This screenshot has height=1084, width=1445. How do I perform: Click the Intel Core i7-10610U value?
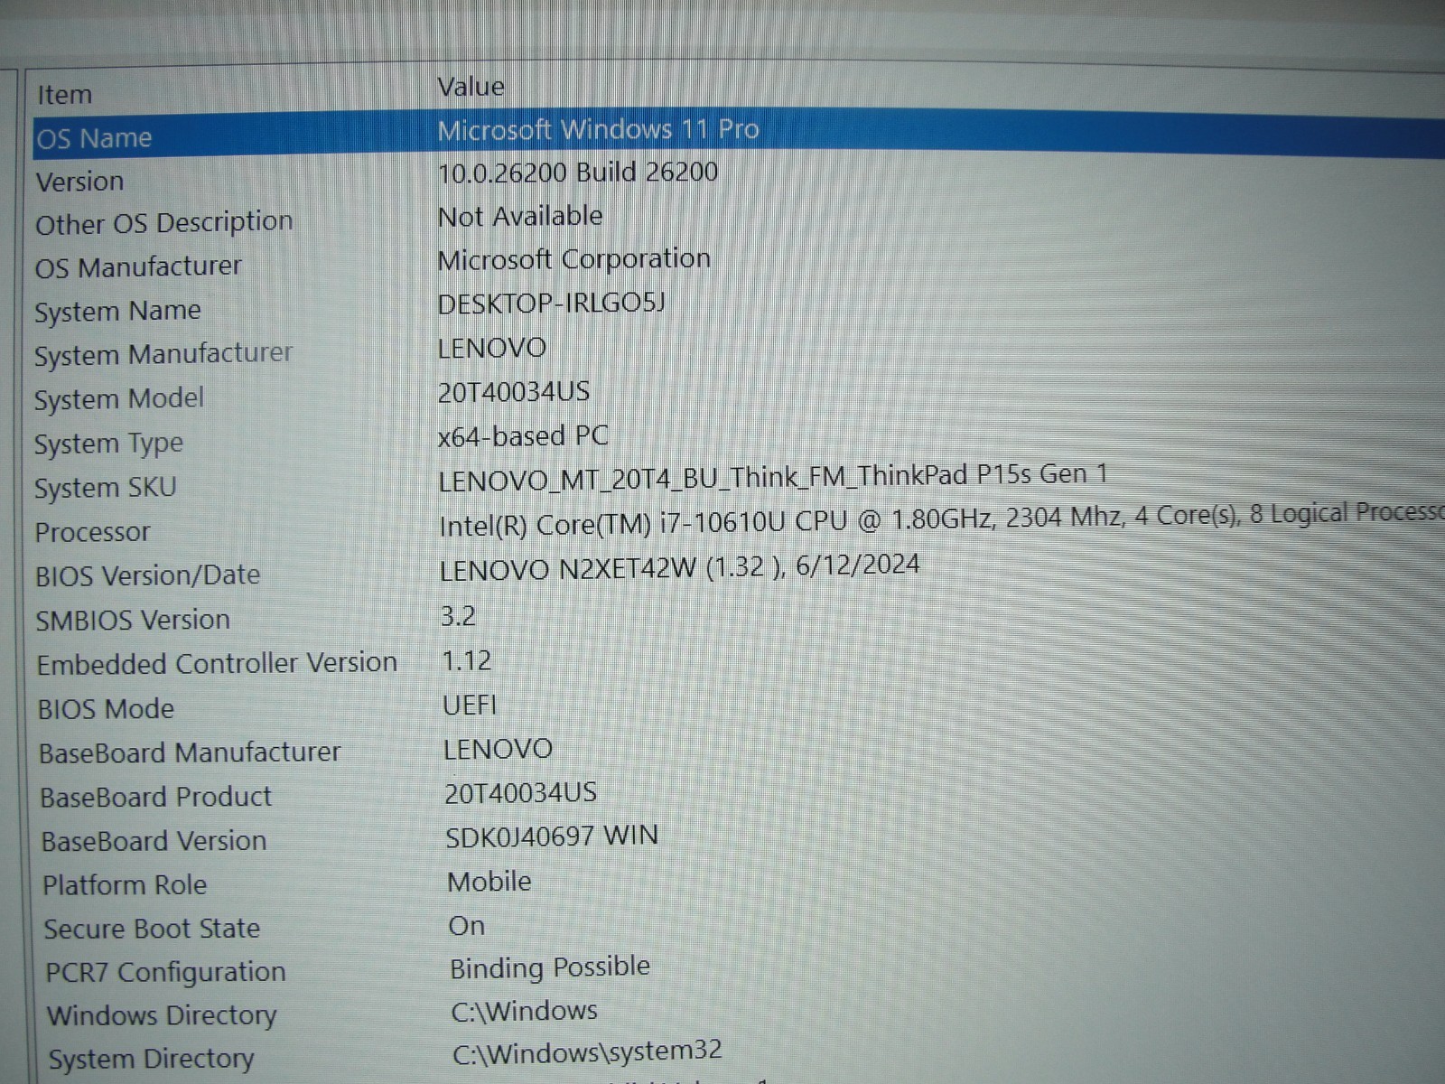(x=941, y=519)
